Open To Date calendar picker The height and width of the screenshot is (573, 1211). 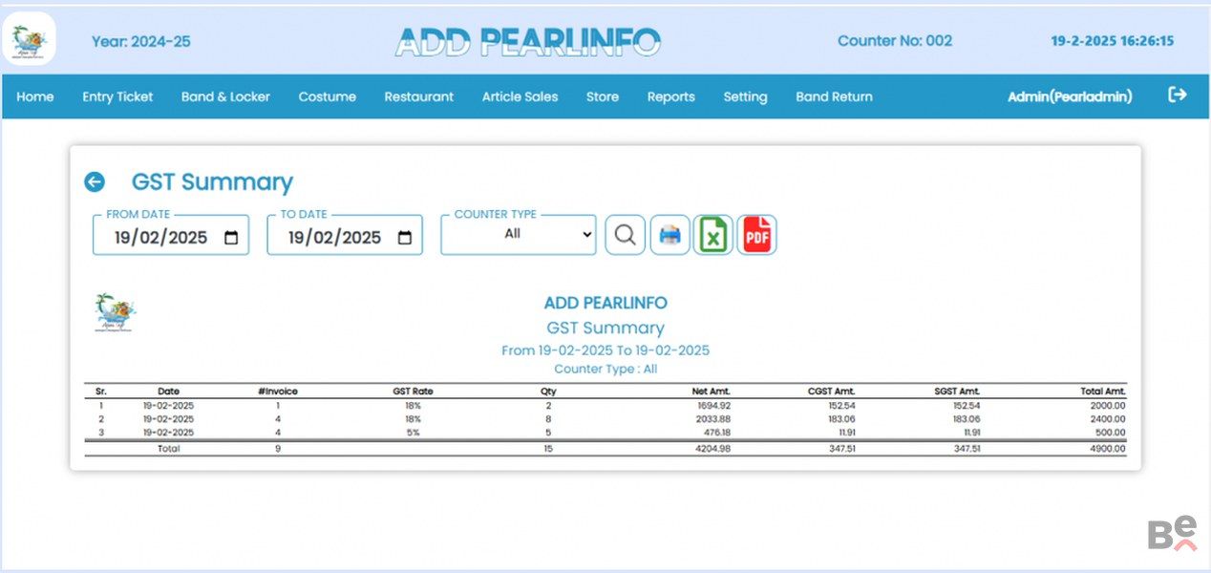405,238
